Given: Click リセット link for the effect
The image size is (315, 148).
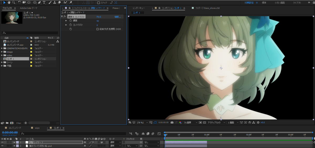Looking at the screenshot, I should tap(99, 17).
